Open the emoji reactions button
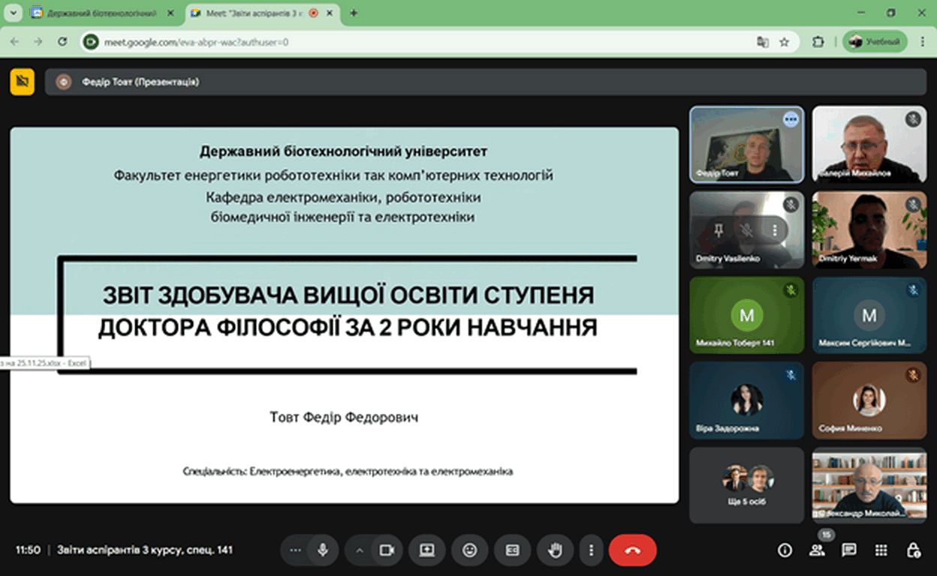Viewport: 937px width, 576px height. click(x=470, y=550)
